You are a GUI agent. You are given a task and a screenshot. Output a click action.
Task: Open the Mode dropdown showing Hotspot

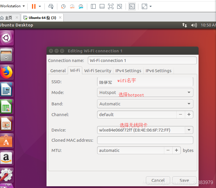(x=145, y=93)
